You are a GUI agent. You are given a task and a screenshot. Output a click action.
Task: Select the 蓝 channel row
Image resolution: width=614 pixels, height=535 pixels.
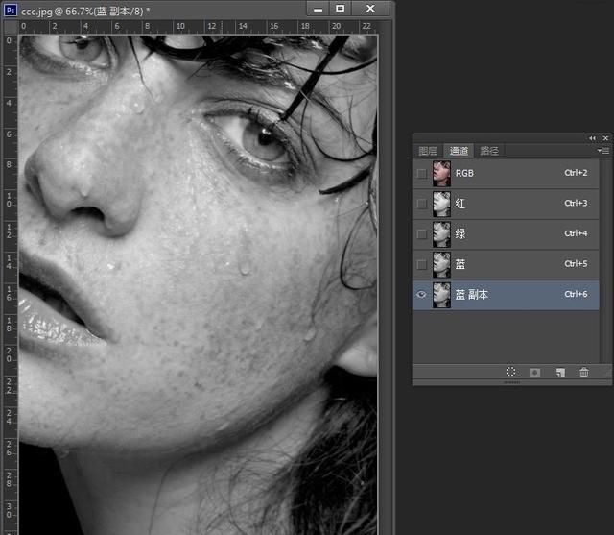point(518,264)
